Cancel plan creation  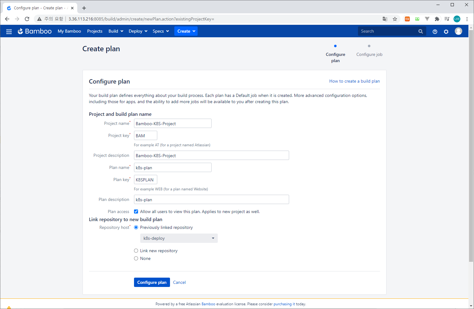coord(179,282)
